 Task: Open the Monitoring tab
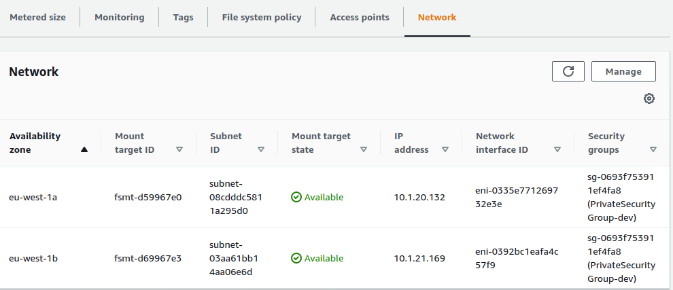[120, 18]
